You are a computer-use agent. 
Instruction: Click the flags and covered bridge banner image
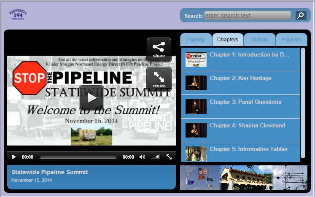(x=244, y=178)
